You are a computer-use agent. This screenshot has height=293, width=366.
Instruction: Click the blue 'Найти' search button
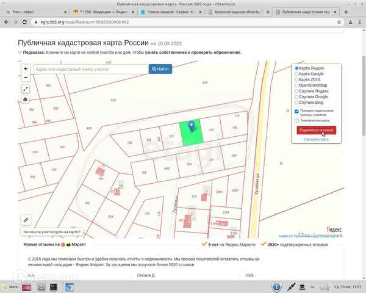coord(160,69)
